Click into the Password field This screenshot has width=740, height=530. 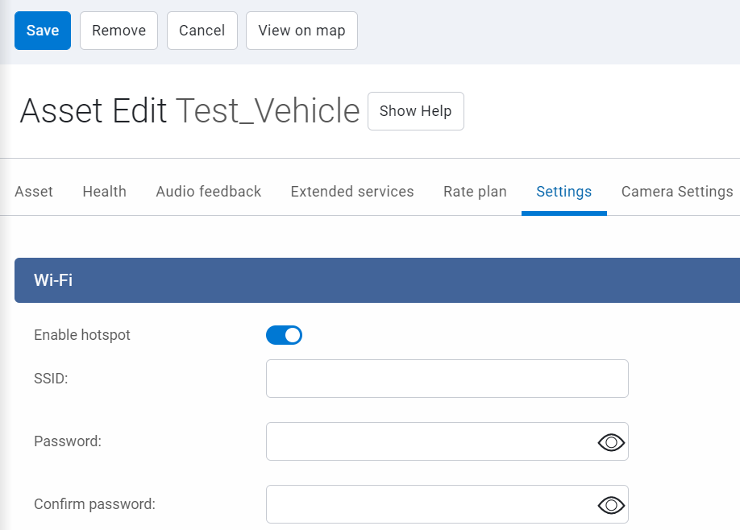tap(447, 441)
